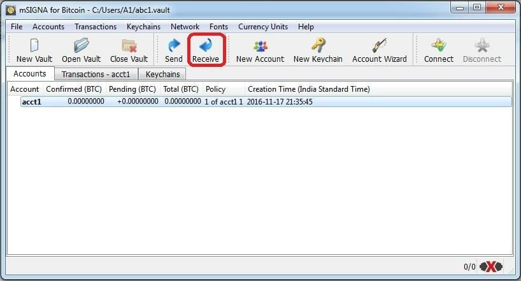The image size is (521, 281).
Task: Open the Network menu
Action: 185,27
